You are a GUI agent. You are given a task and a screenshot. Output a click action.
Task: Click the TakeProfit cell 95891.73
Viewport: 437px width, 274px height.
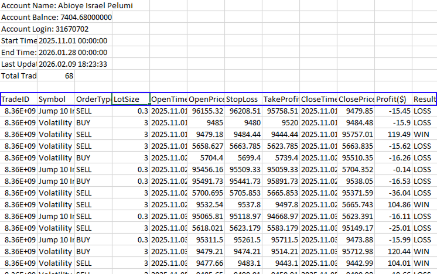coord(281,181)
